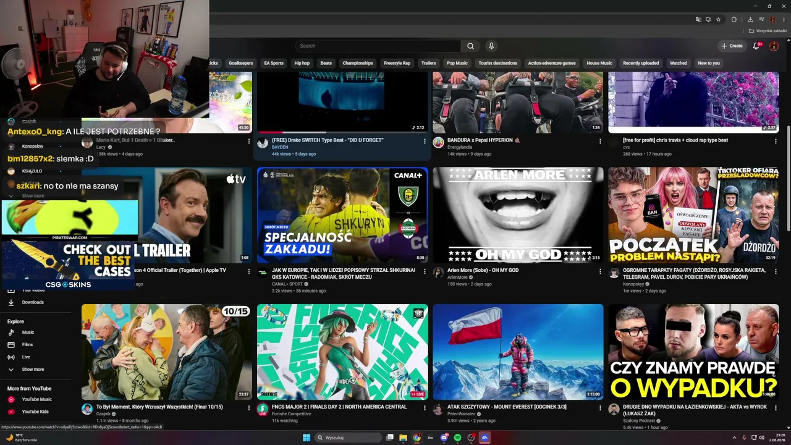The height and width of the screenshot is (445, 791).
Task: Search YouTube with the magnifier button
Action: point(470,46)
